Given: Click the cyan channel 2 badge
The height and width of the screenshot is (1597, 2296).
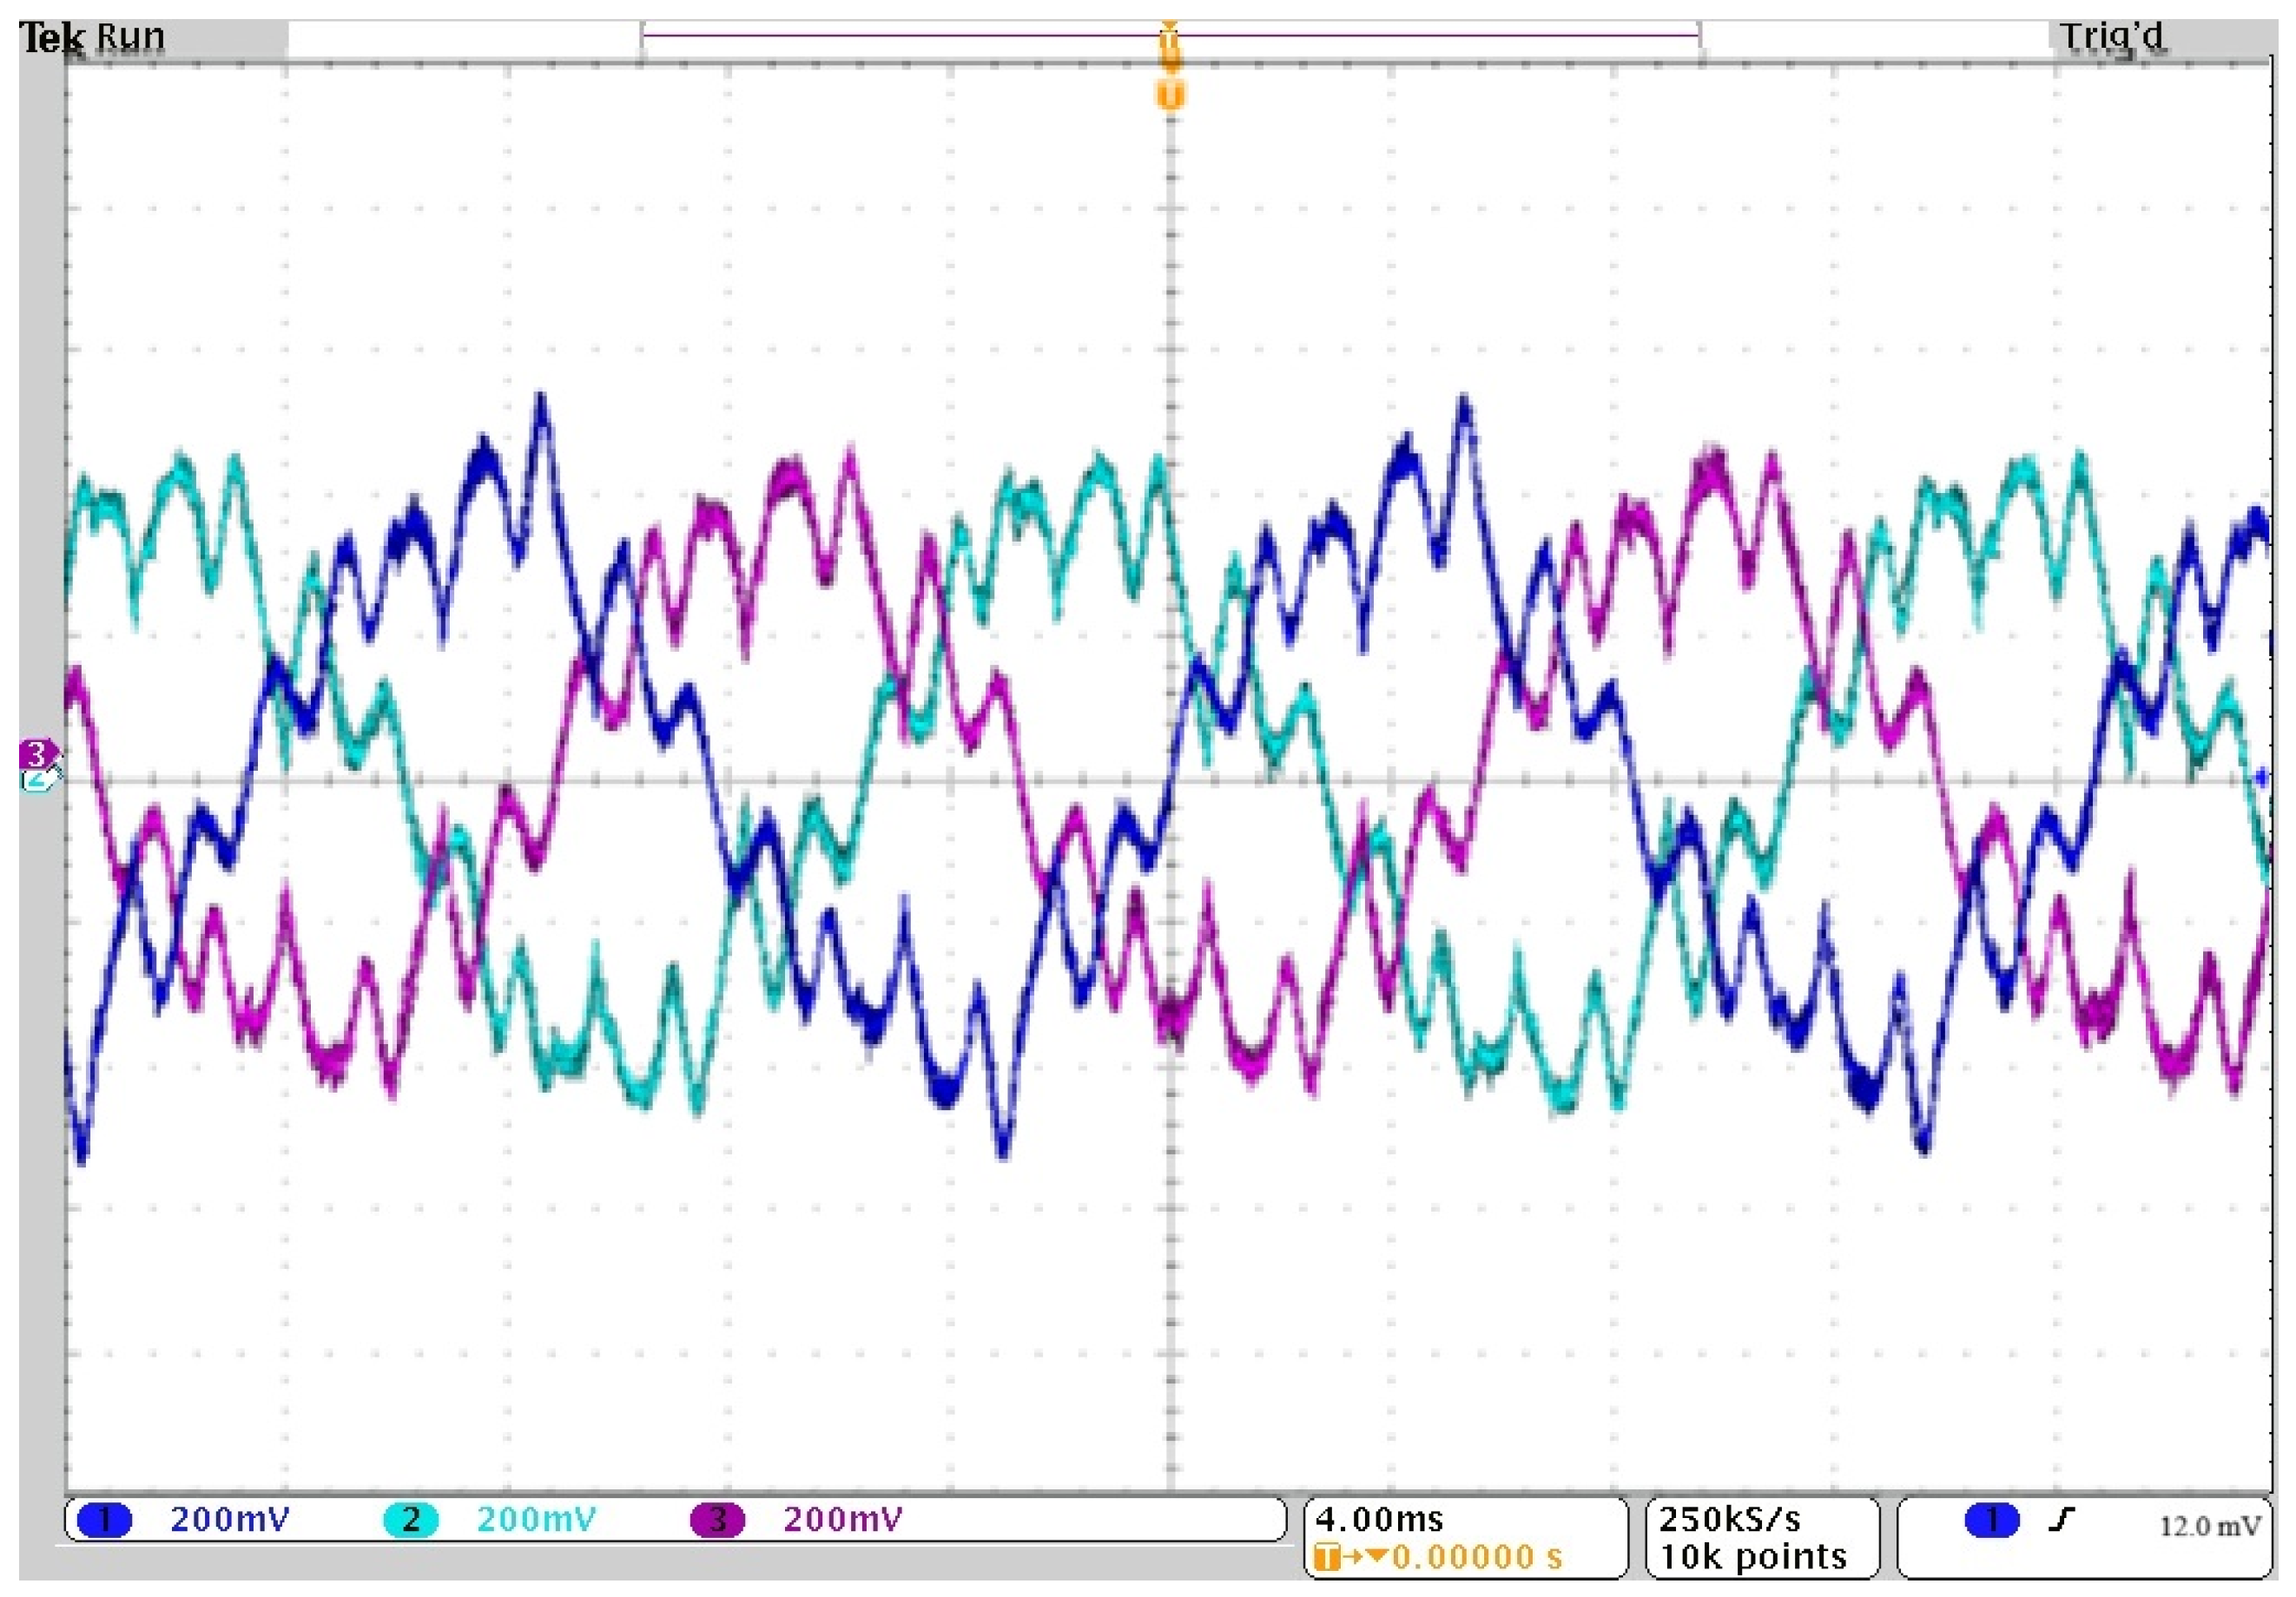Looking at the screenshot, I should pos(410,1520).
